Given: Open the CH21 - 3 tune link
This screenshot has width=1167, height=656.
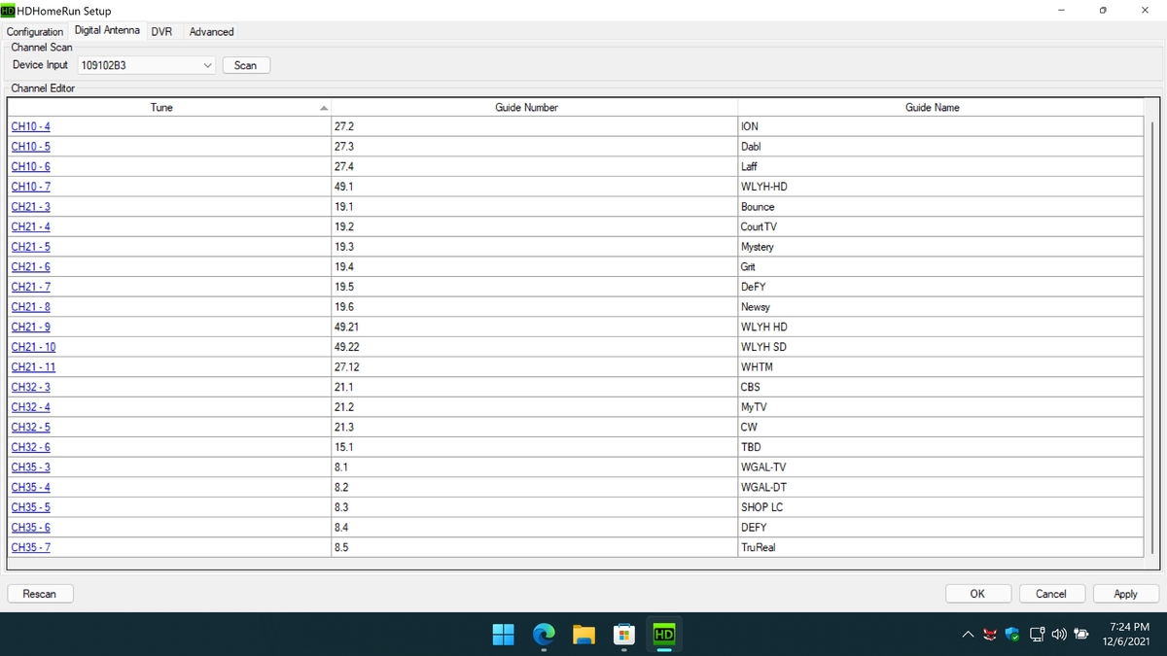Looking at the screenshot, I should click(30, 207).
